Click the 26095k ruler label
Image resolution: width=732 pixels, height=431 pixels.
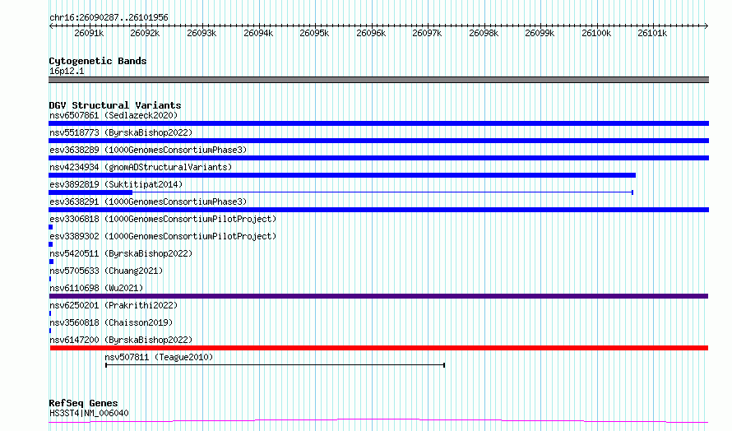click(314, 33)
